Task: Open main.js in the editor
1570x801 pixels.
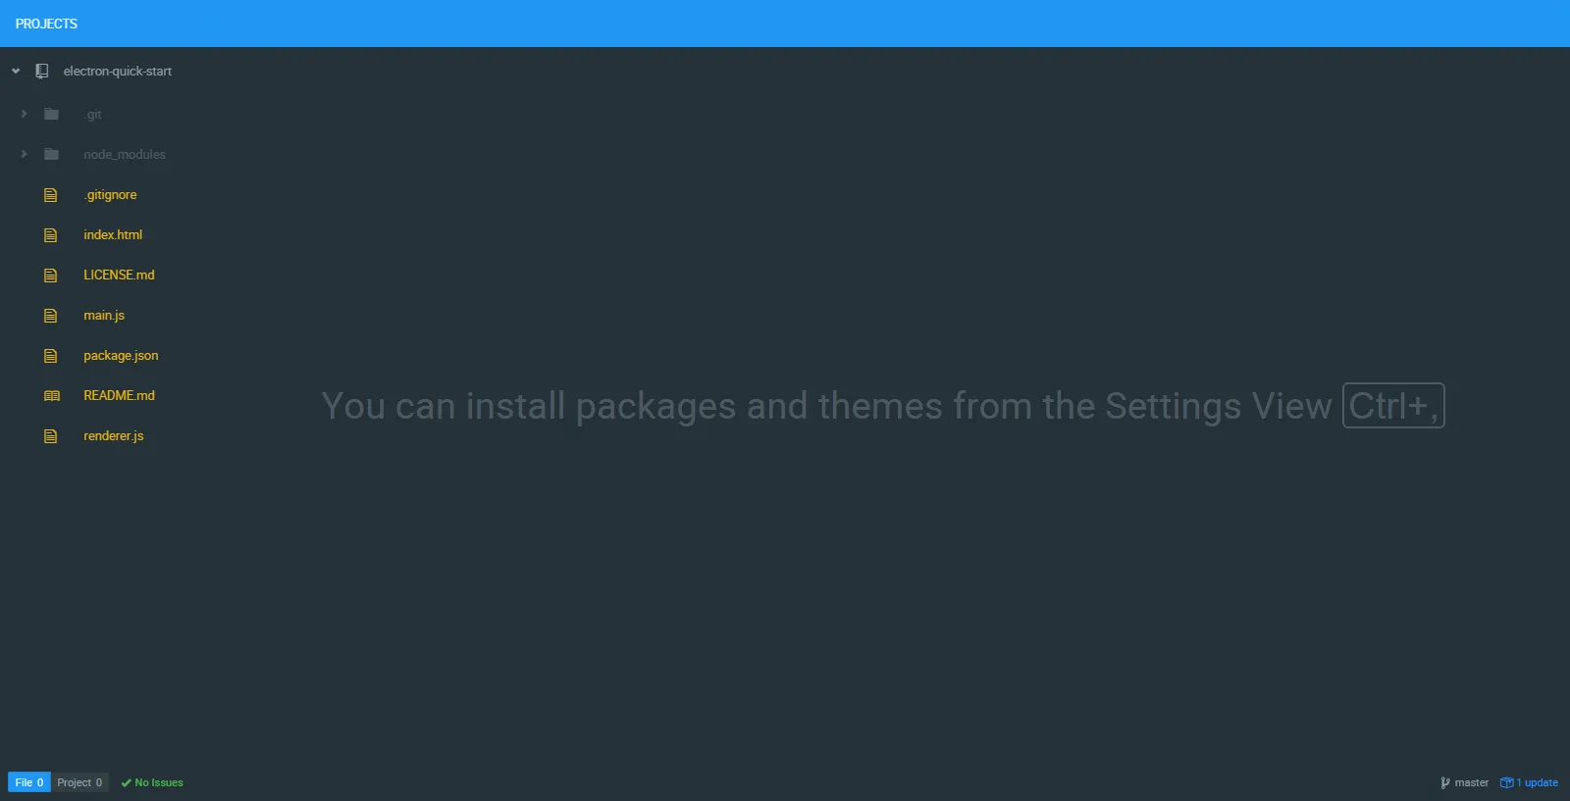Action: point(104,316)
